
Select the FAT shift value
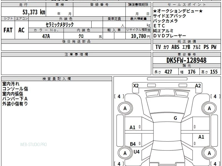pyautogui.click(x=8, y=30)
